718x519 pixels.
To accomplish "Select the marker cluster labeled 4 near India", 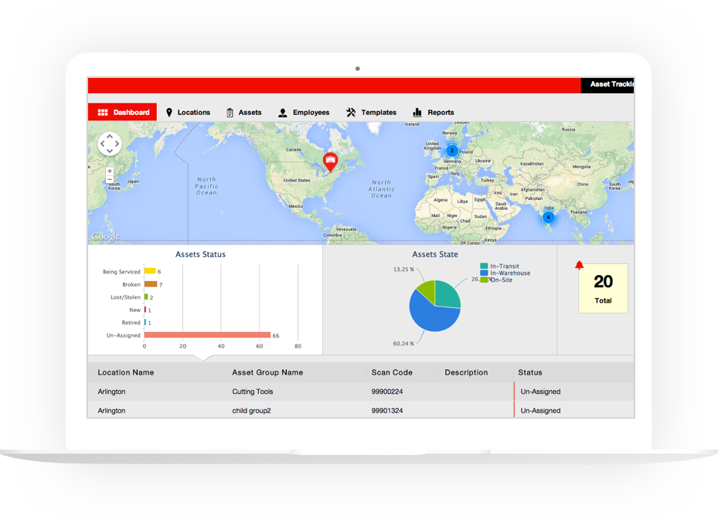I will click(548, 219).
